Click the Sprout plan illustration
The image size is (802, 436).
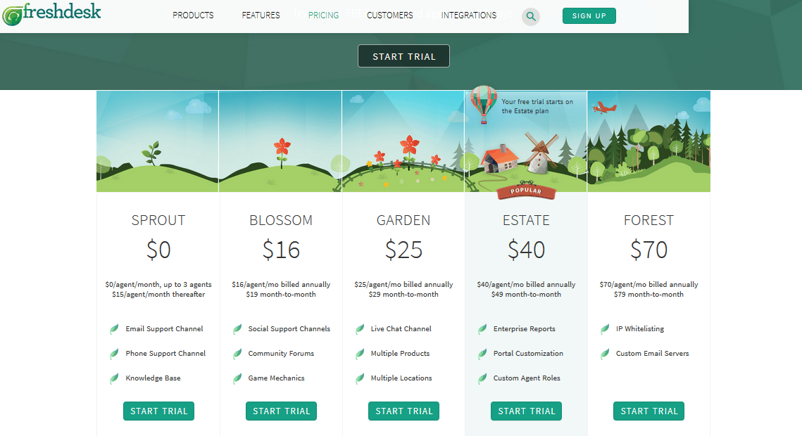(x=158, y=141)
